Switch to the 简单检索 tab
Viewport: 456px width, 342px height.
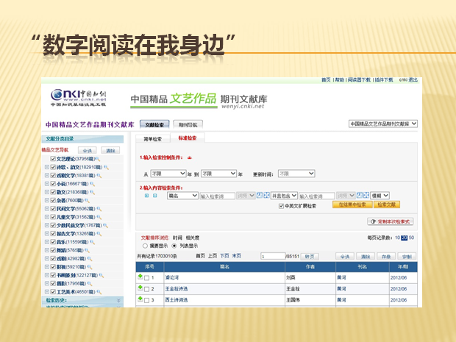[x=152, y=138]
